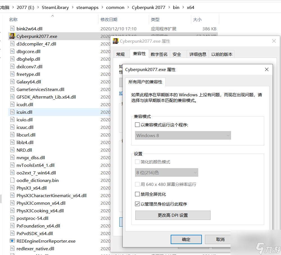
Task: Open the 以前的版本 tab
Action: point(222,54)
